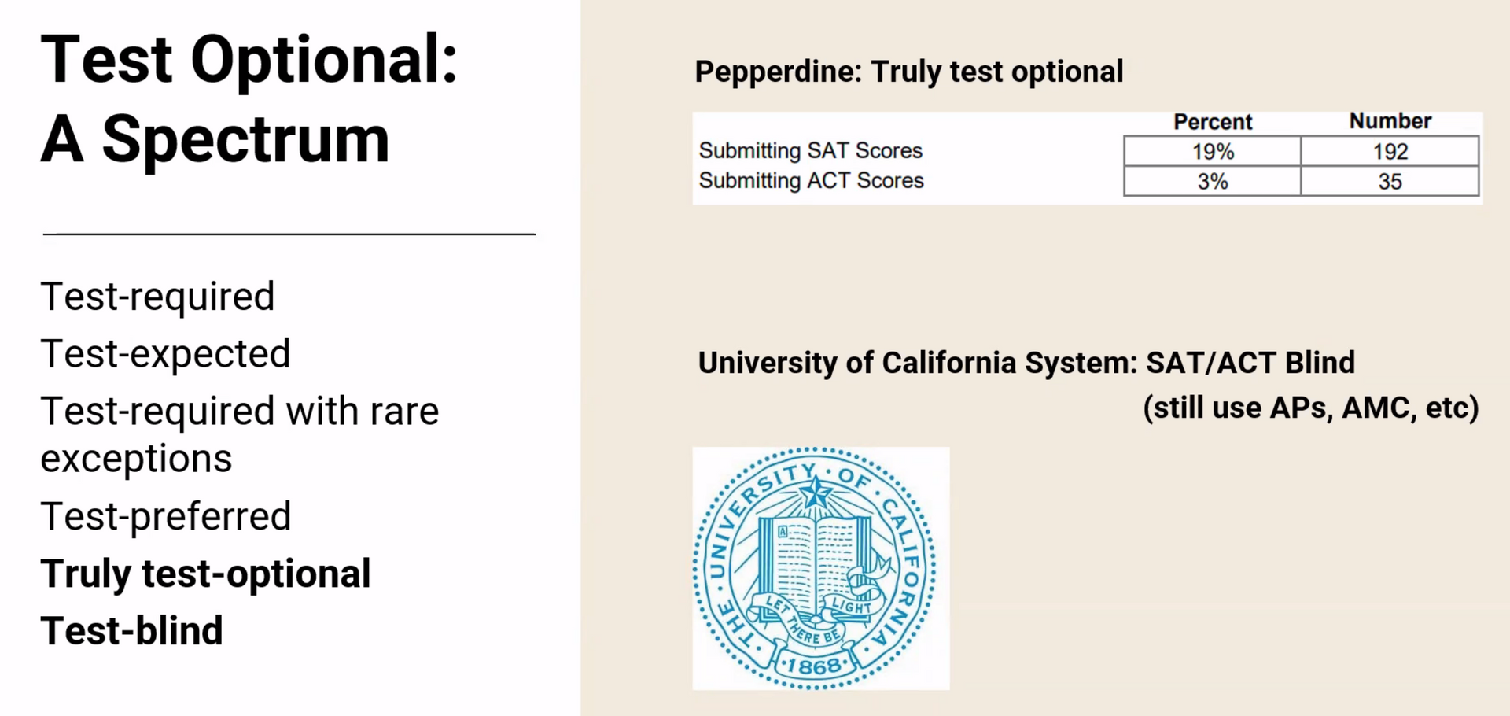Click the 19% table cell
The image size is (1510, 716).
click(x=1212, y=151)
